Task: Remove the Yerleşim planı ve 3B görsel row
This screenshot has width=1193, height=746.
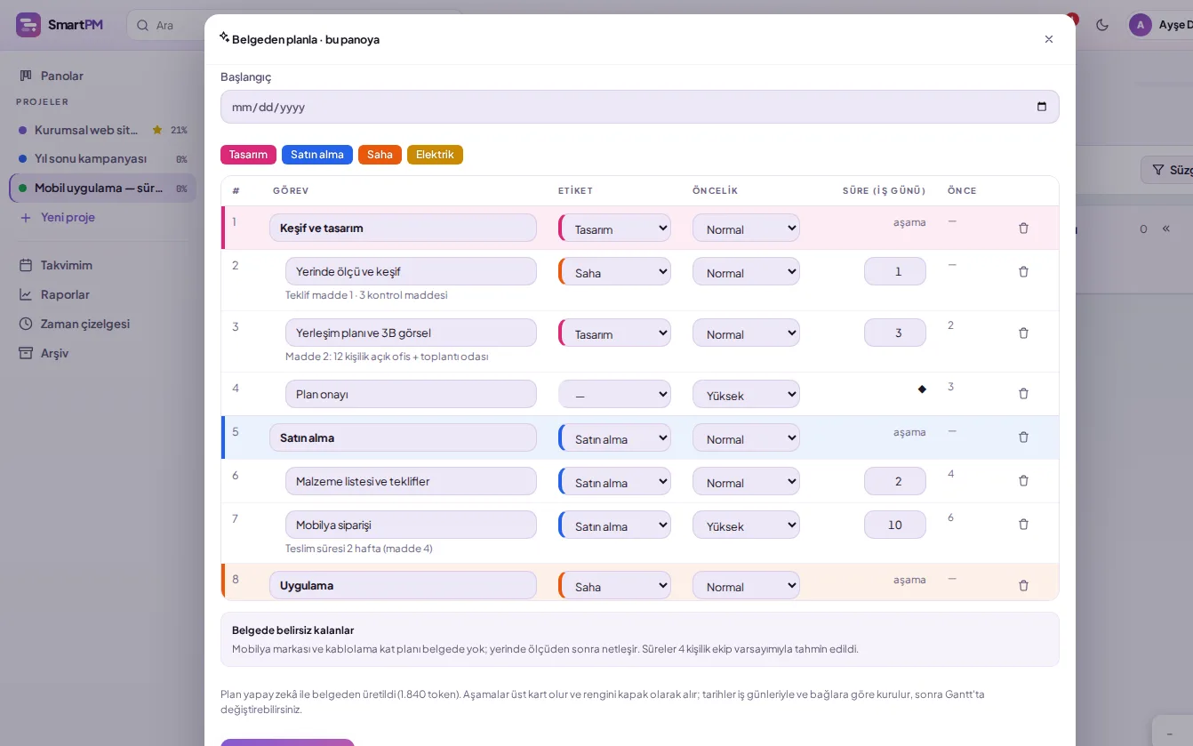Action: tap(1023, 333)
